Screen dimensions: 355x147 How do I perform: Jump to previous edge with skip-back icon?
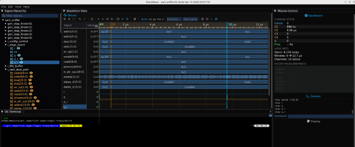(x=107, y=19)
